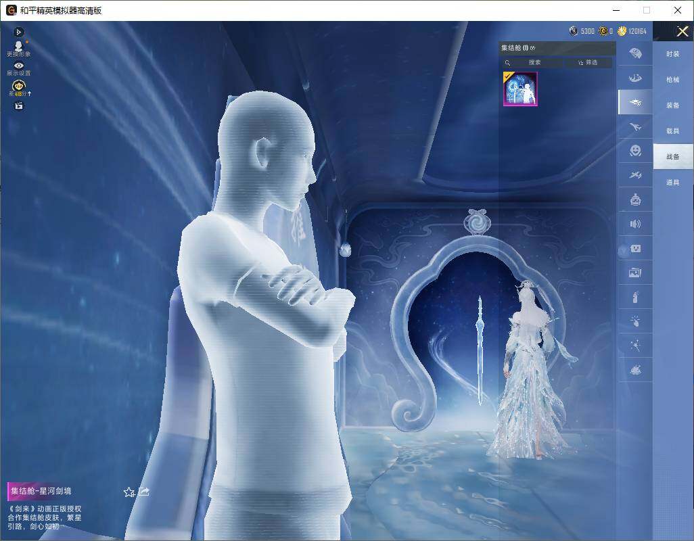The width and height of the screenshot is (694, 541).
Task: Click the silver coin currency icon
Action: (574, 31)
